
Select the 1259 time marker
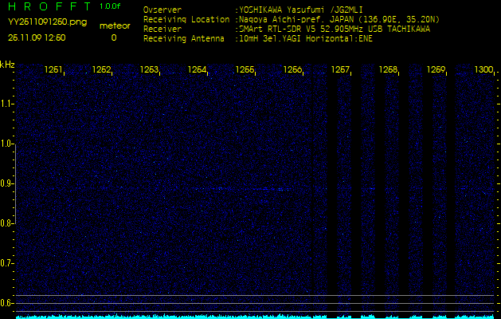(x=436, y=70)
